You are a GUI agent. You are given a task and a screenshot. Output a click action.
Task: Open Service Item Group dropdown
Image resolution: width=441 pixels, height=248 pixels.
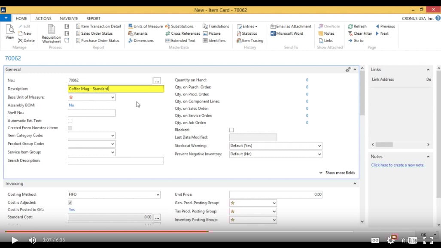click(113, 152)
